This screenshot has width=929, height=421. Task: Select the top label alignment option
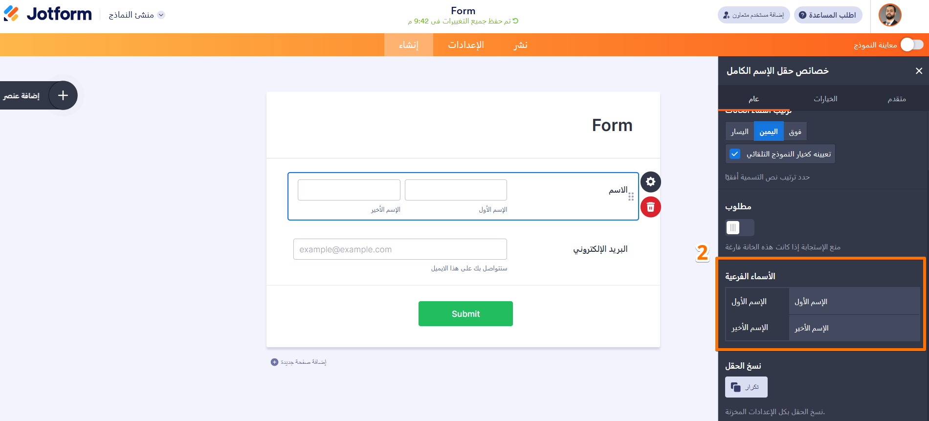tap(795, 132)
